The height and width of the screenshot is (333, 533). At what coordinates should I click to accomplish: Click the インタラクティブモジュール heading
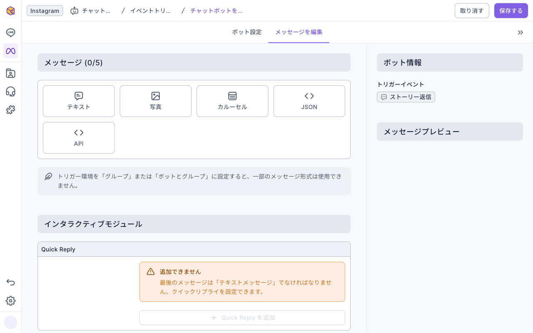[x=93, y=224]
